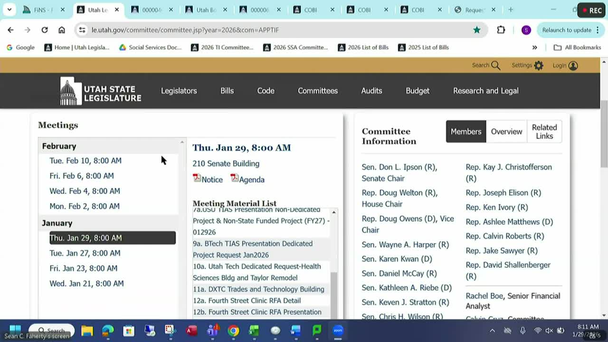
Task: Open File Explorer from the taskbar
Action: tap(87, 331)
